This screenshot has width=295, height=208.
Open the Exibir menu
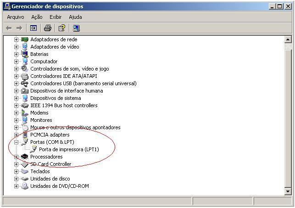pyautogui.click(x=56, y=17)
